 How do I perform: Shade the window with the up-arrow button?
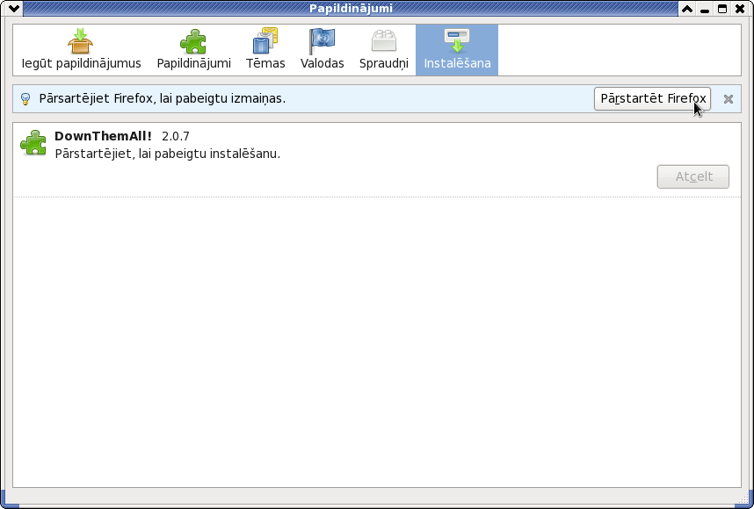click(687, 9)
